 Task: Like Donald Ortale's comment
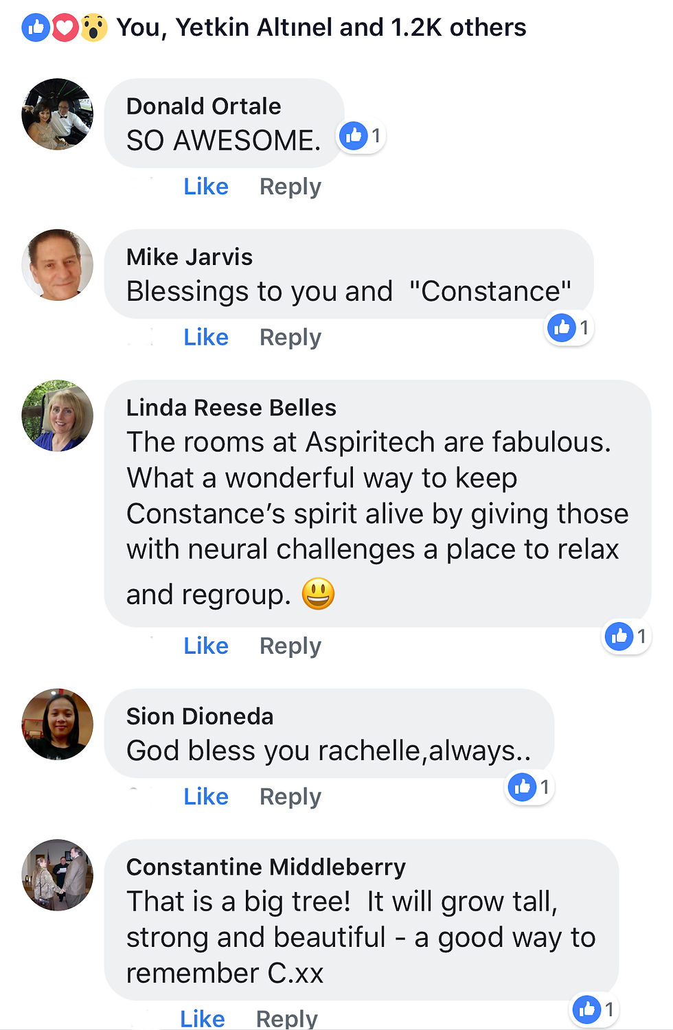click(206, 187)
